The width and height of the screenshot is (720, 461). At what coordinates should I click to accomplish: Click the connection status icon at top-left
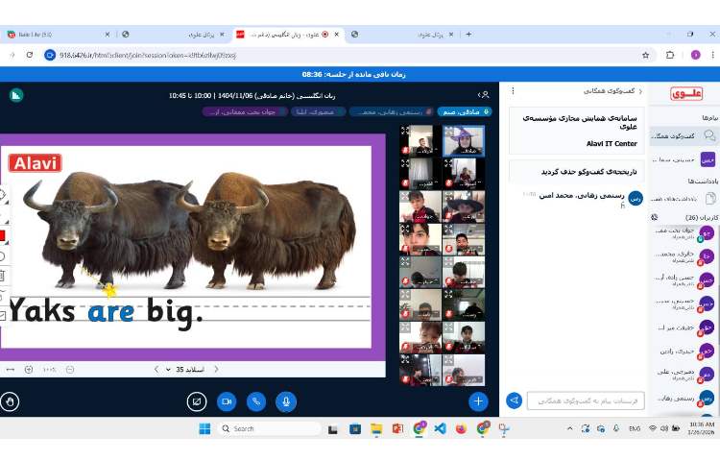pyautogui.click(x=15, y=95)
